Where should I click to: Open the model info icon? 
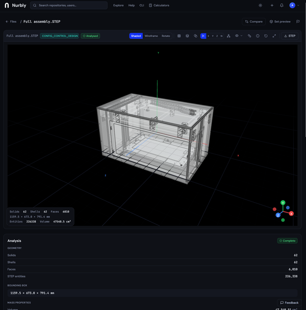click(x=258, y=36)
